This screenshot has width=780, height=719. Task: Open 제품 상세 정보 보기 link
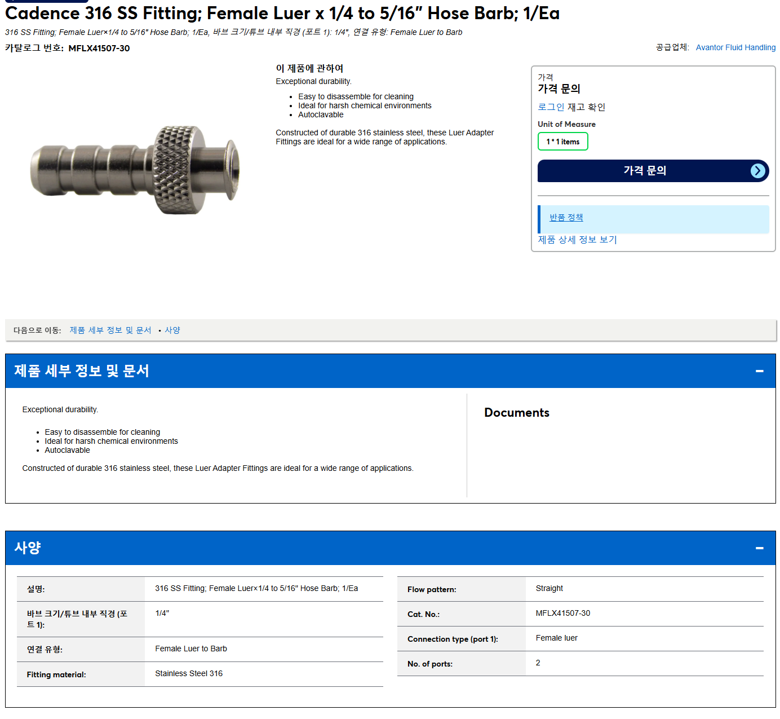577,240
